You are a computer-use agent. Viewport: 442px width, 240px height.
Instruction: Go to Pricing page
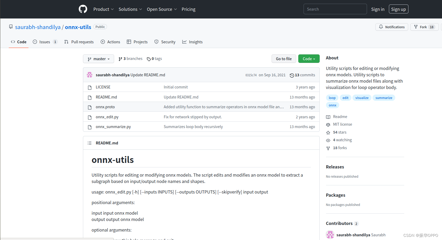click(188, 9)
